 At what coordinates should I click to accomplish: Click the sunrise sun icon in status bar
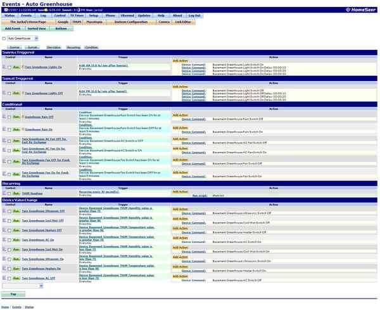[46, 10]
